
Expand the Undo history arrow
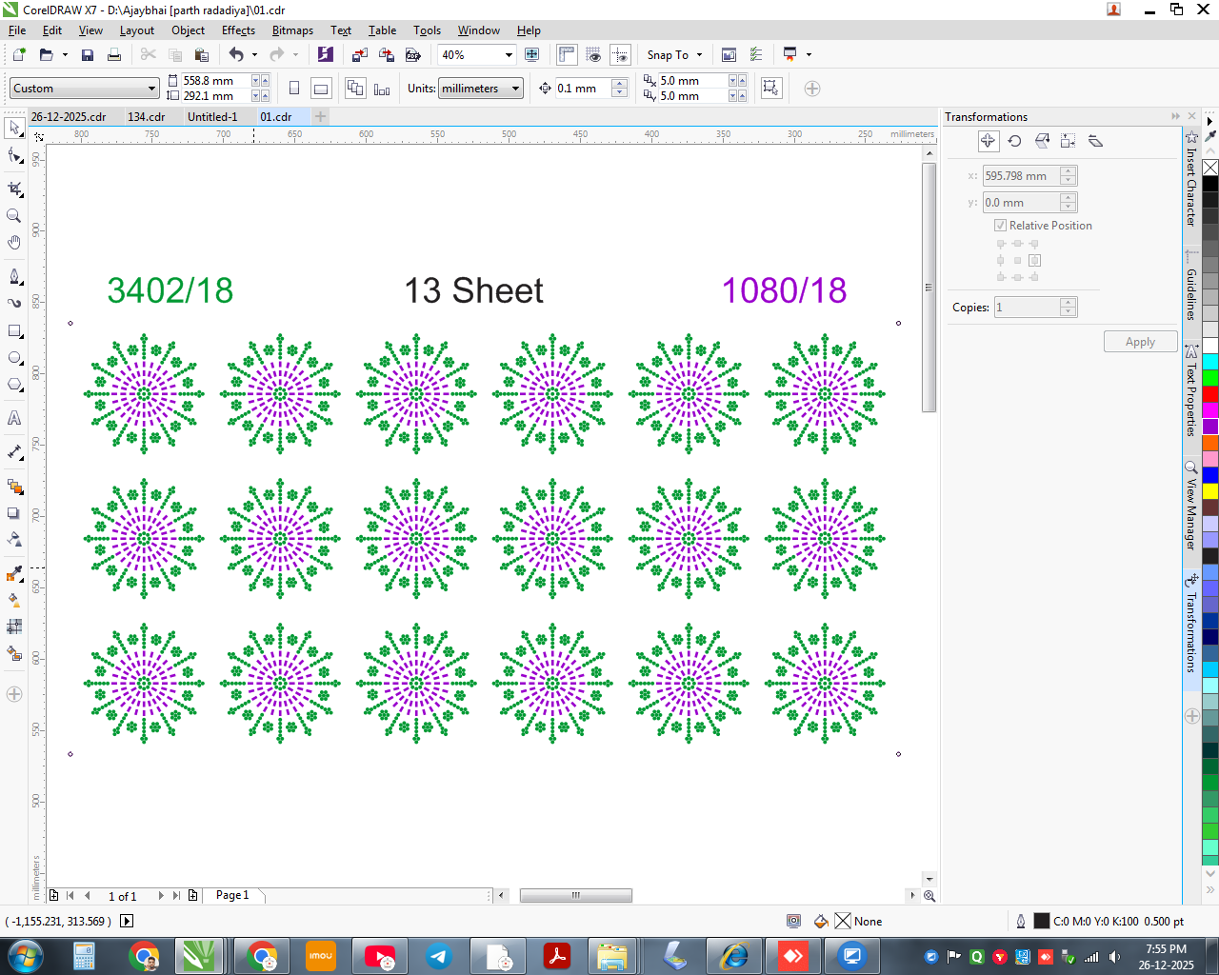(255, 55)
